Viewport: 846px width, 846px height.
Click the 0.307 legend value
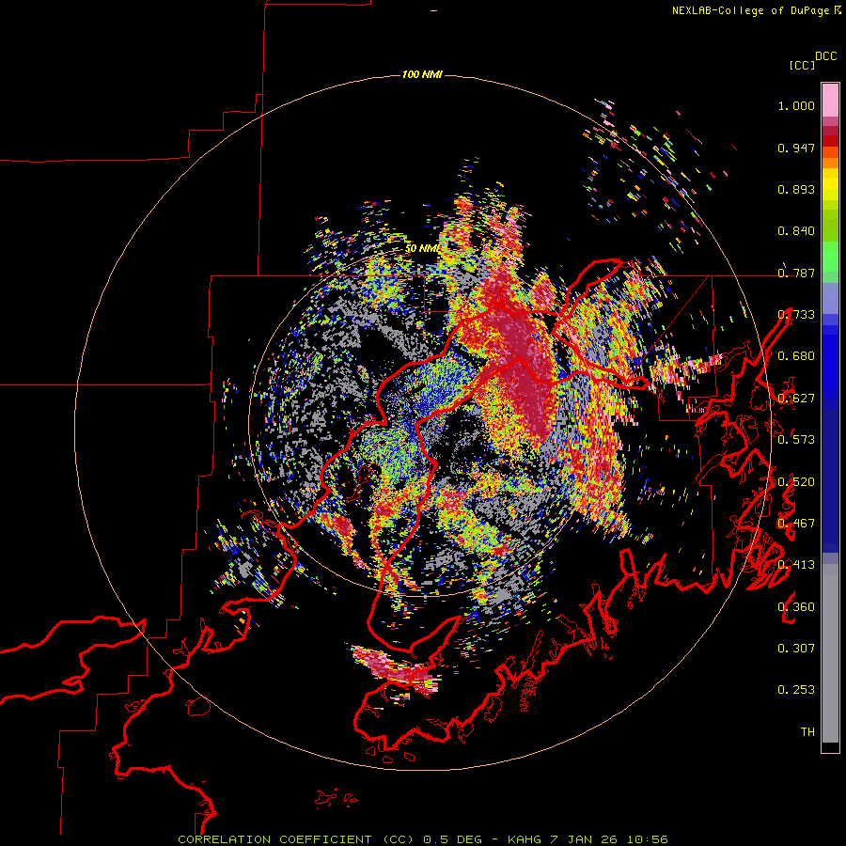796,649
